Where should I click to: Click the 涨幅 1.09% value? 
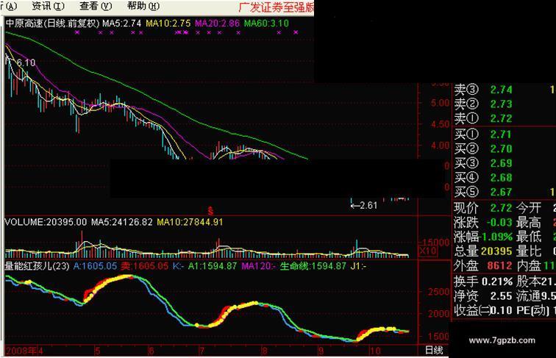(497, 237)
